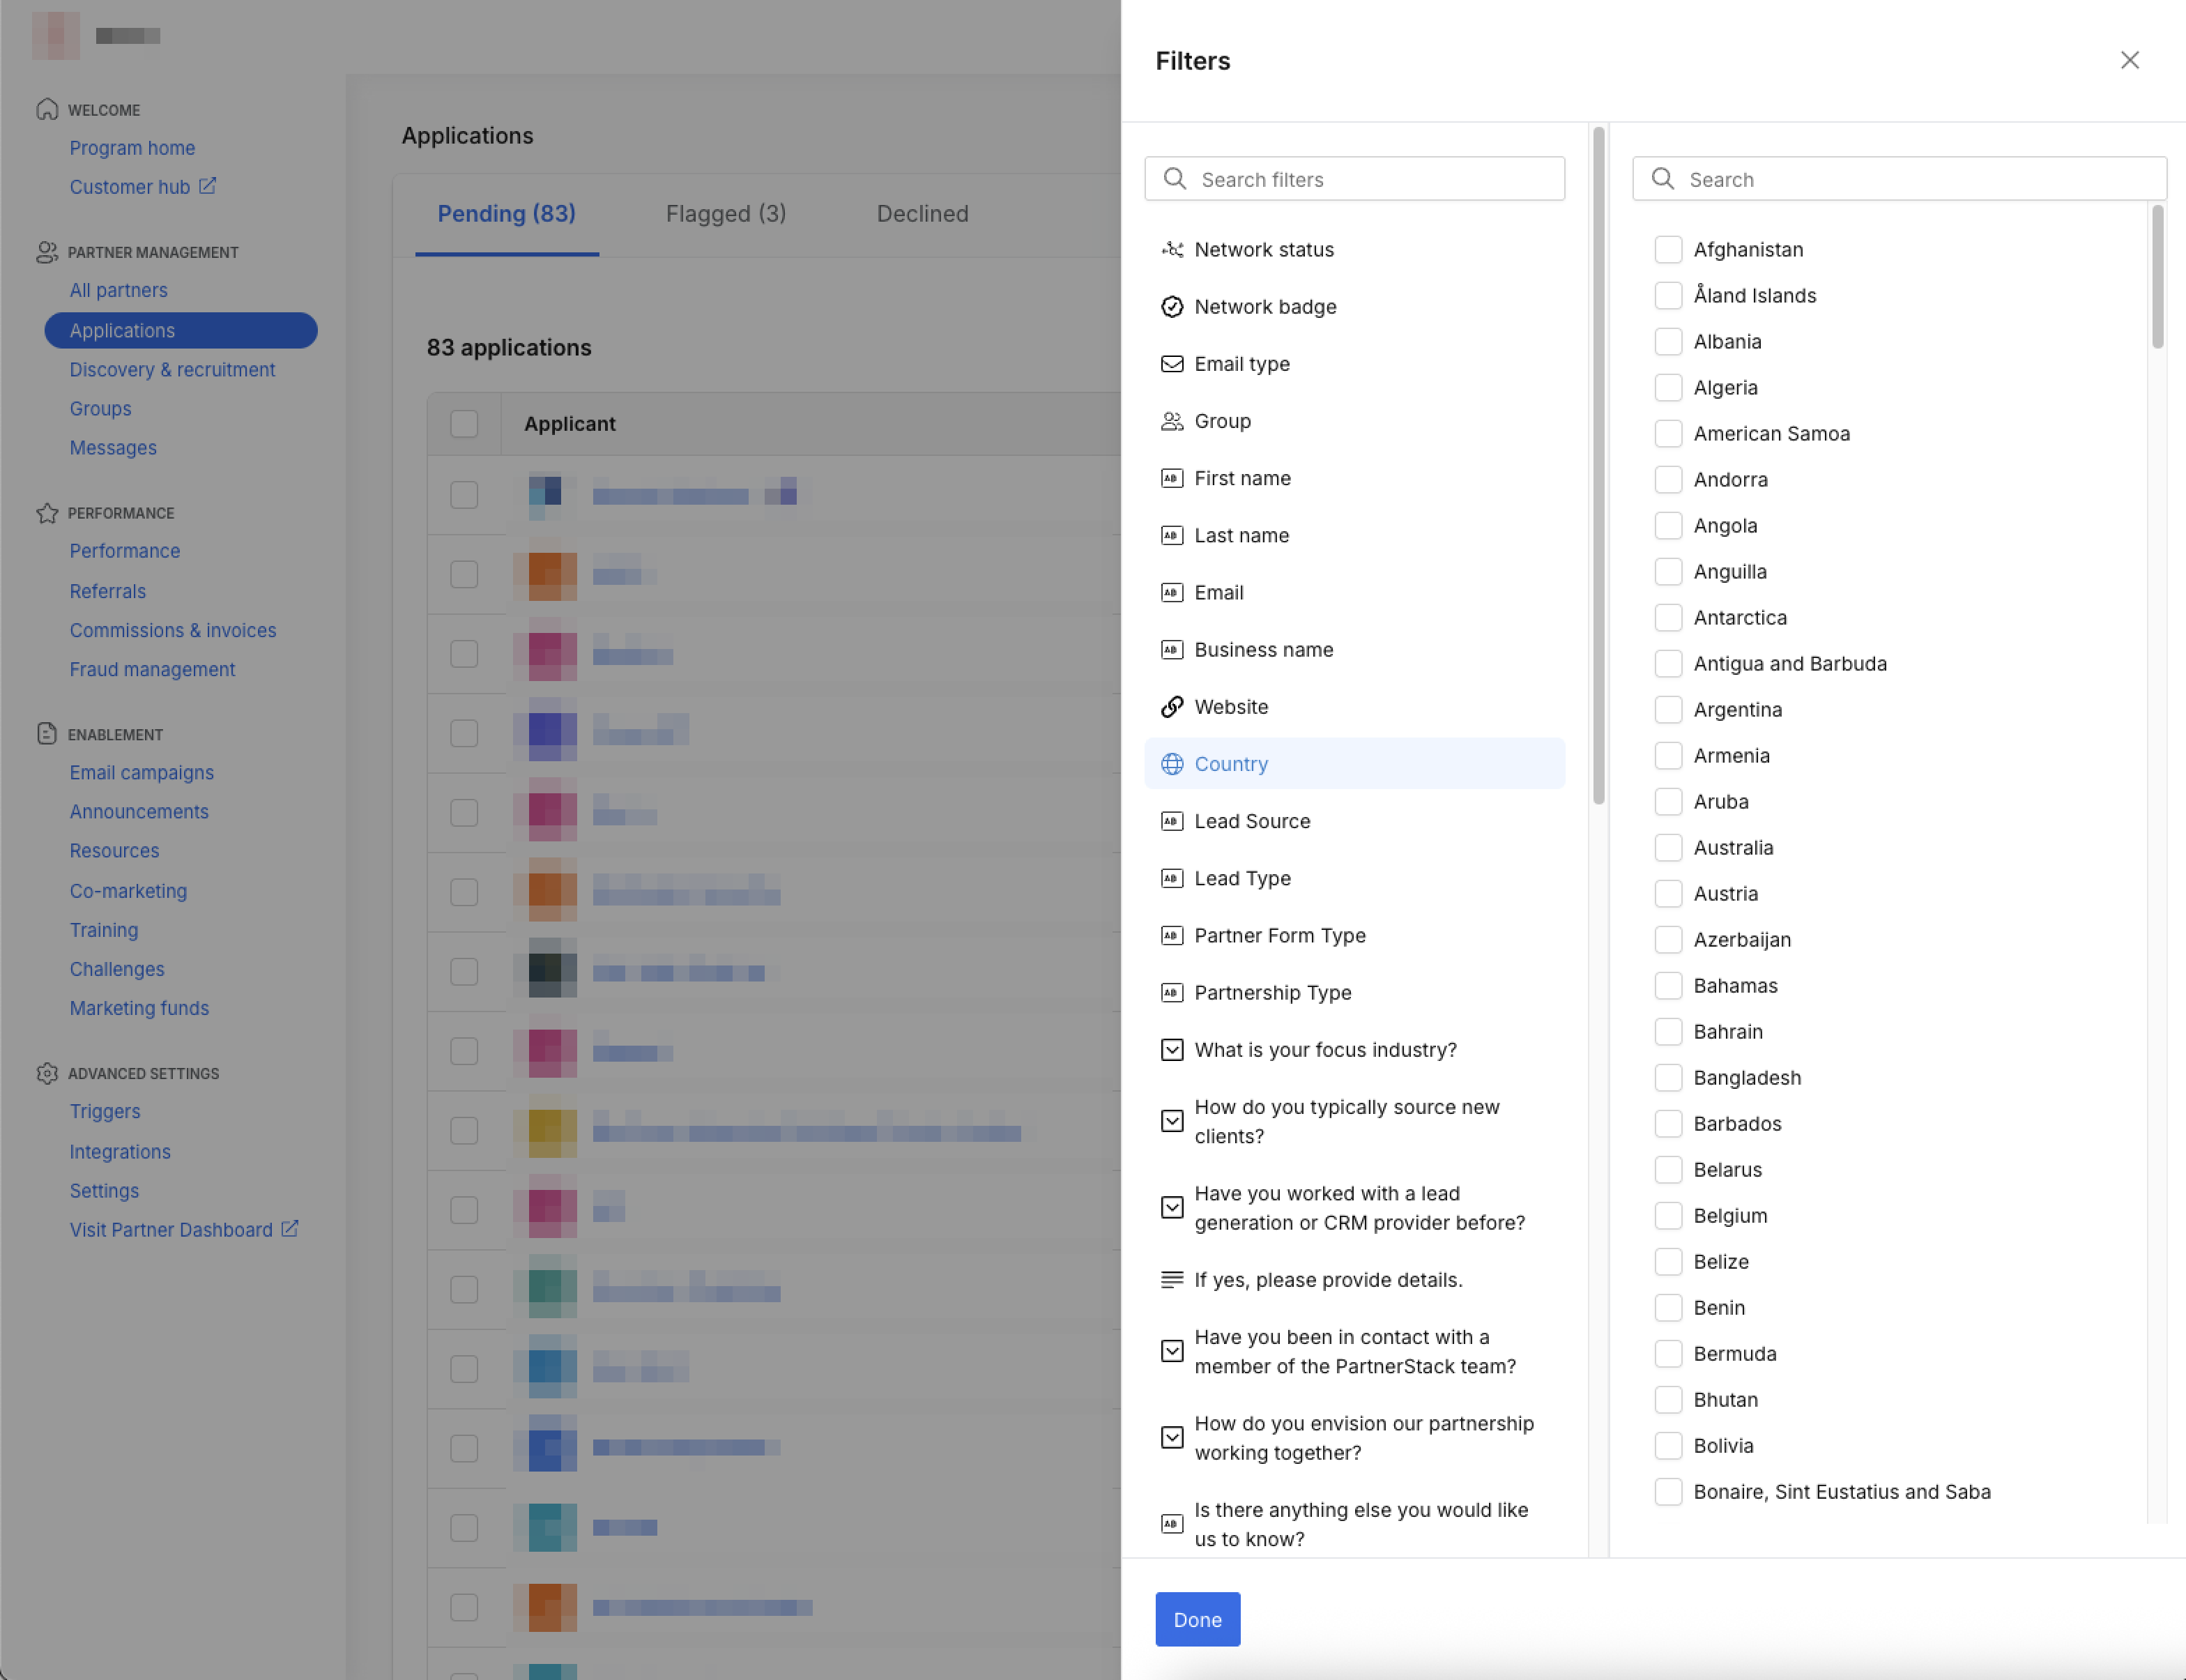Image resolution: width=2186 pixels, height=1680 pixels.
Task: Check the Afghanistan country checkbox
Action: (1668, 249)
